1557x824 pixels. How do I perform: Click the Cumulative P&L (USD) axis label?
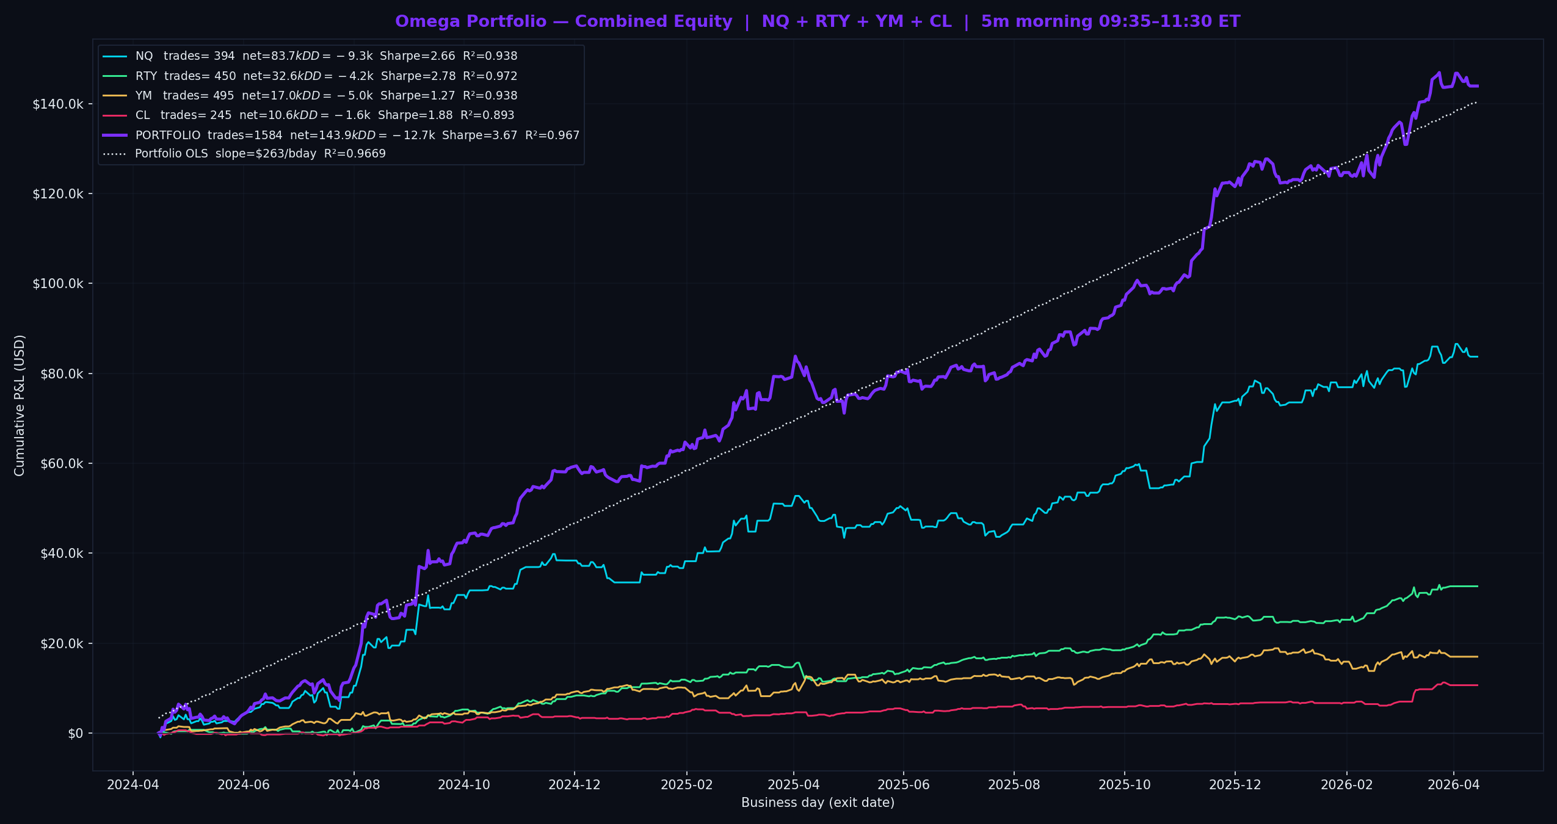point(20,405)
